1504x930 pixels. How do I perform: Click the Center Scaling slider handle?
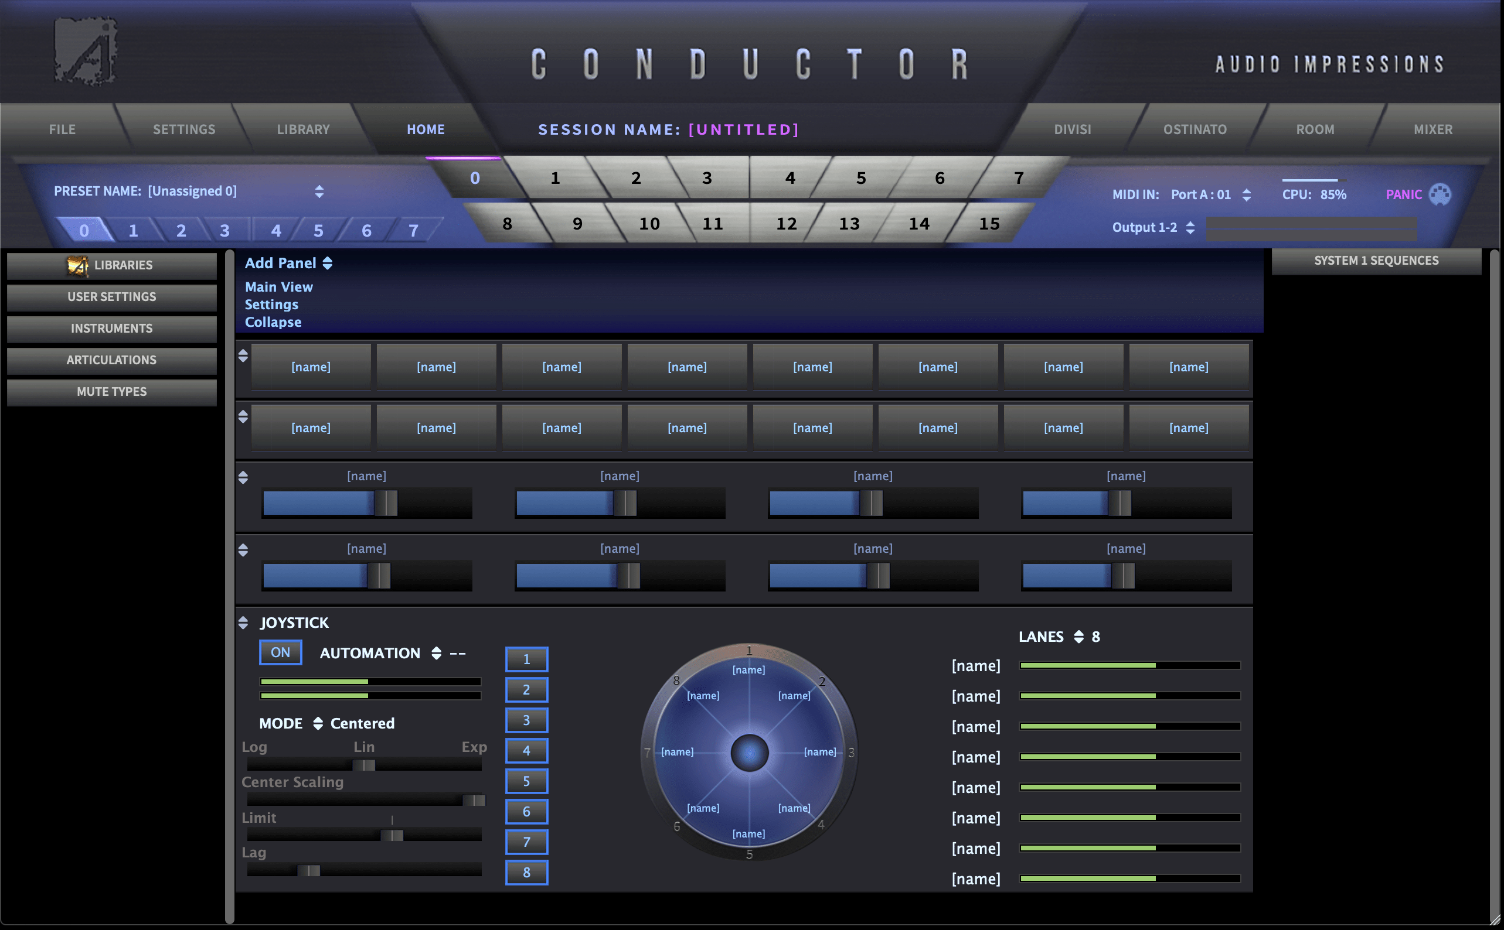[x=474, y=800]
